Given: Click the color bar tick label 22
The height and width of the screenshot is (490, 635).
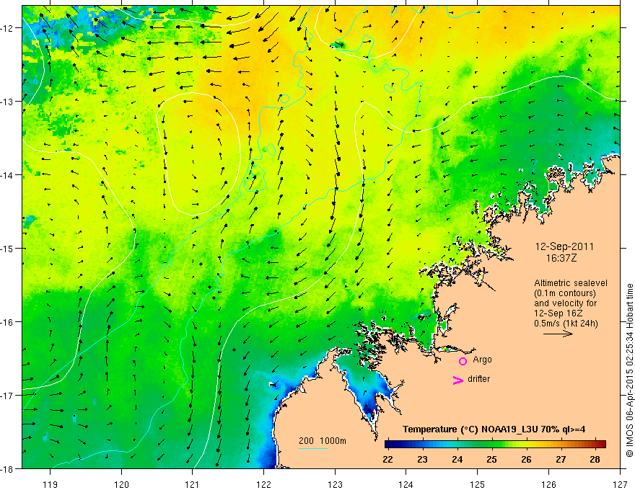Looking at the screenshot, I should pos(387,460).
